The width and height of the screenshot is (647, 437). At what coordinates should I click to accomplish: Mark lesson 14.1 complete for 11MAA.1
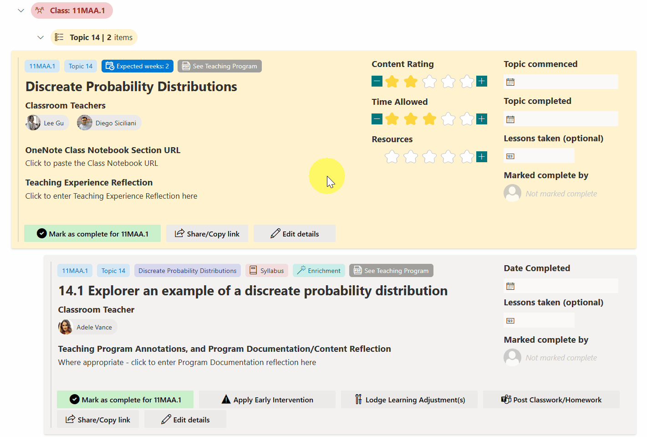(125, 399)
